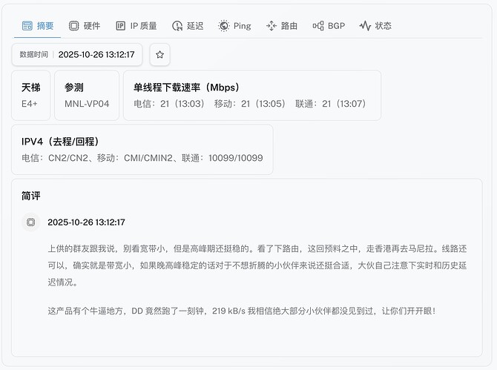
Task: Click the pulse waveform icon beside 状态
Action: click(x=364, y=26)
